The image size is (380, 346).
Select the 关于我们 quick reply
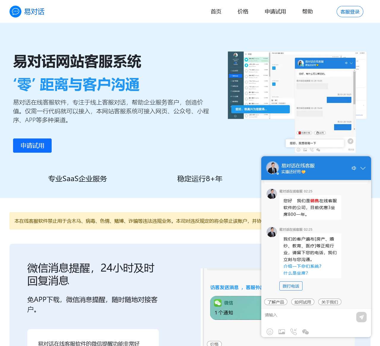click(330, 302)
